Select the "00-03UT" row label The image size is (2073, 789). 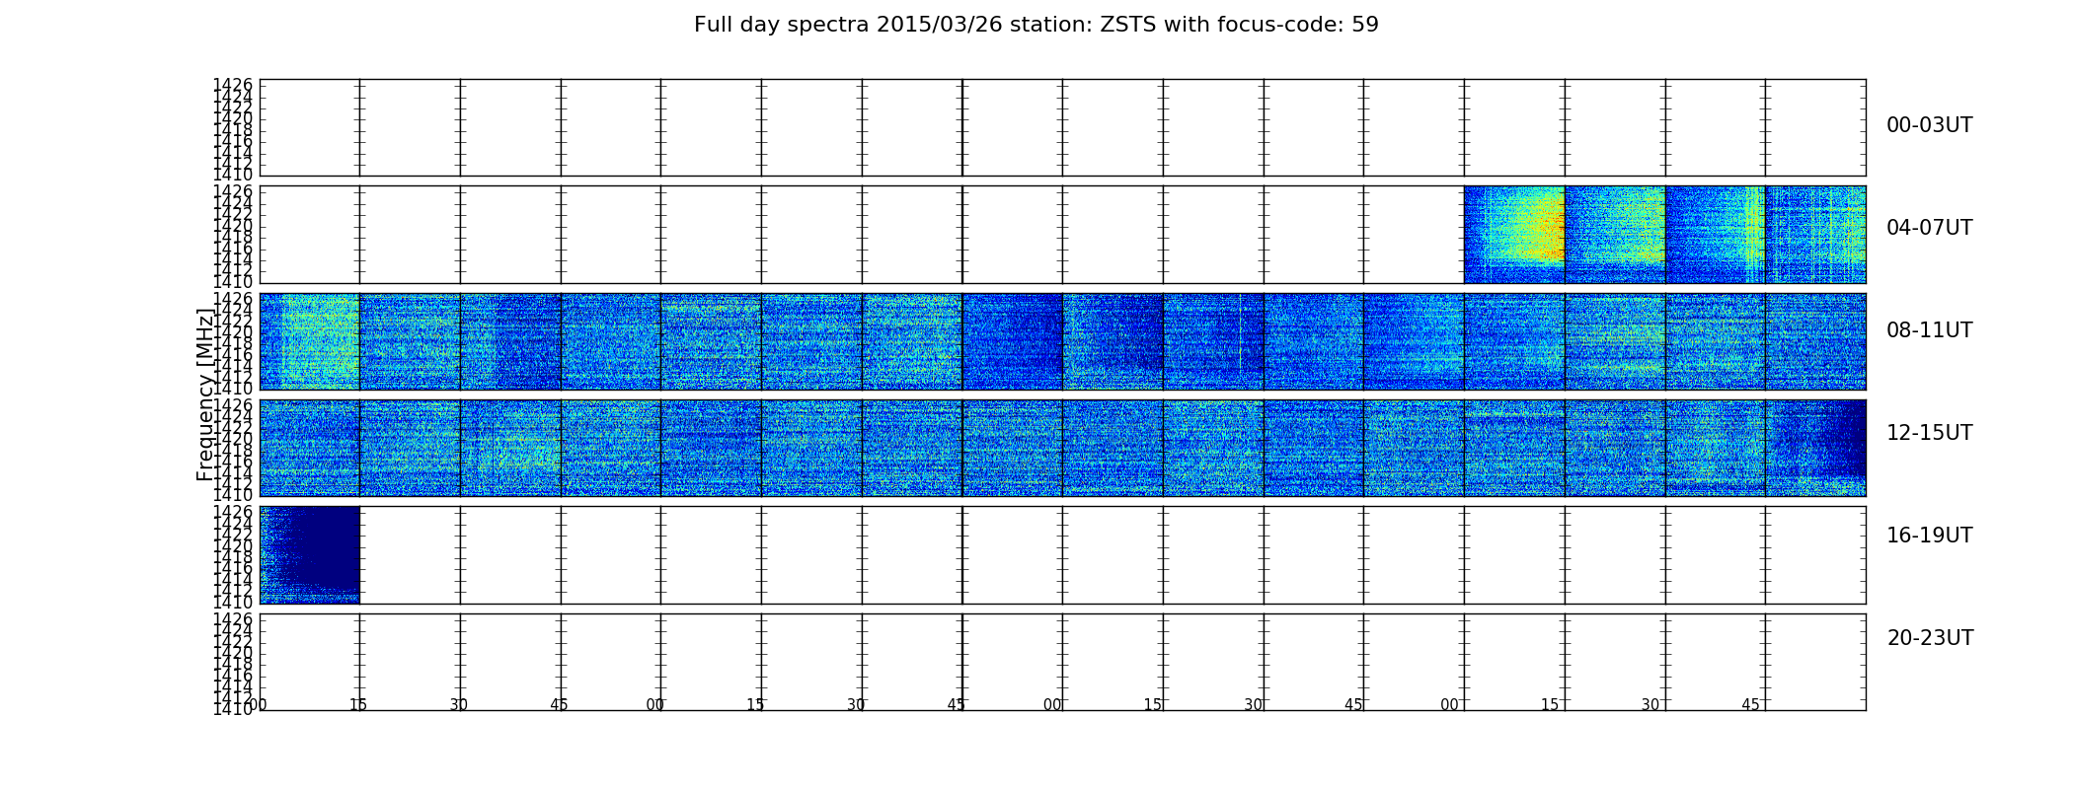coord(1929,125)
